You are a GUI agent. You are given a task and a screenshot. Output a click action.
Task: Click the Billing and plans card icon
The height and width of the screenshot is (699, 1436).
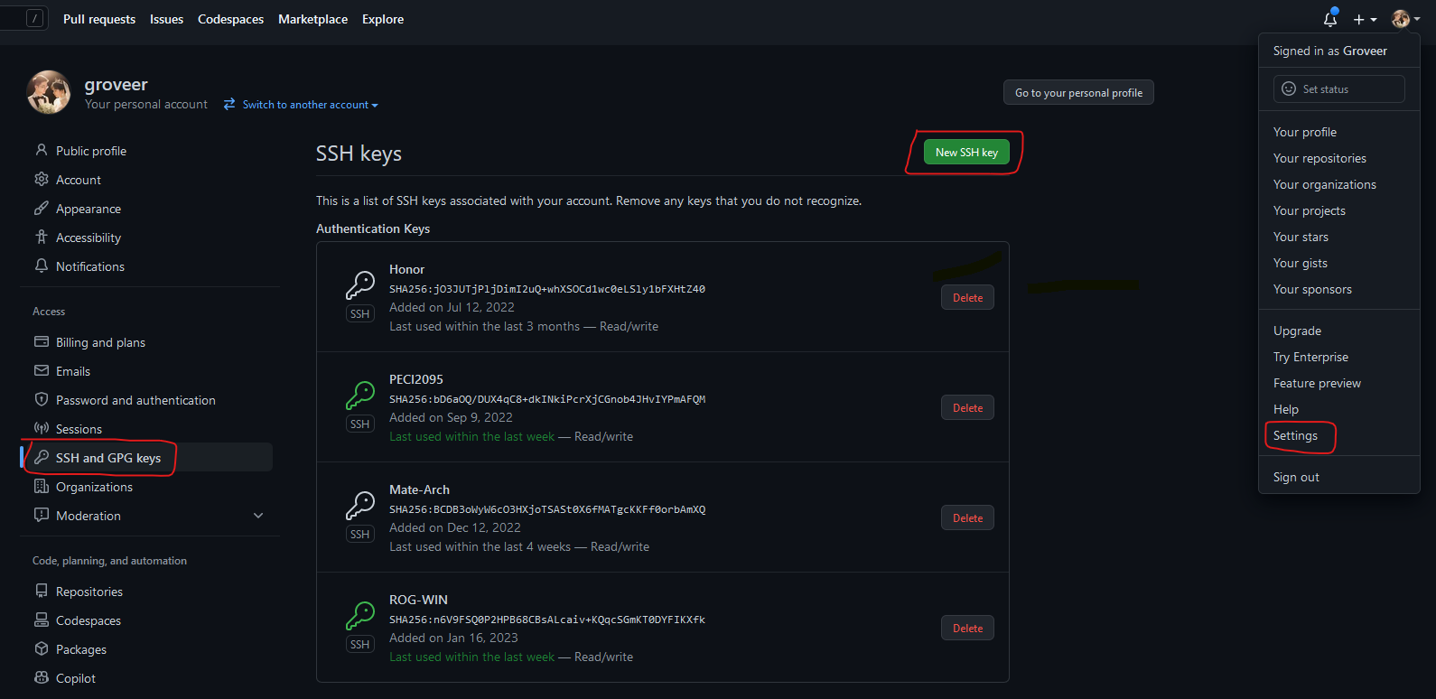point(42,342)
